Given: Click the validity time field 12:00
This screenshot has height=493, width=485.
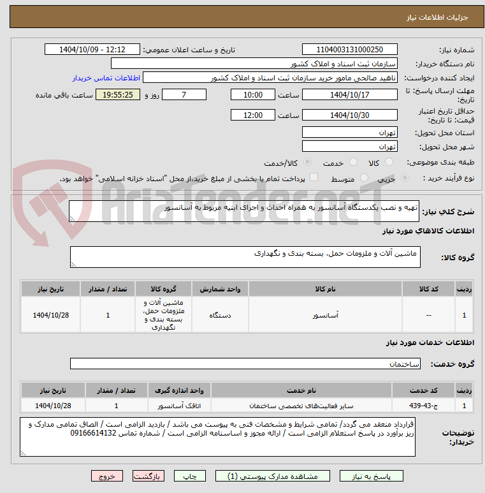Looking at the screenshot, I should (x=253, y=115).
